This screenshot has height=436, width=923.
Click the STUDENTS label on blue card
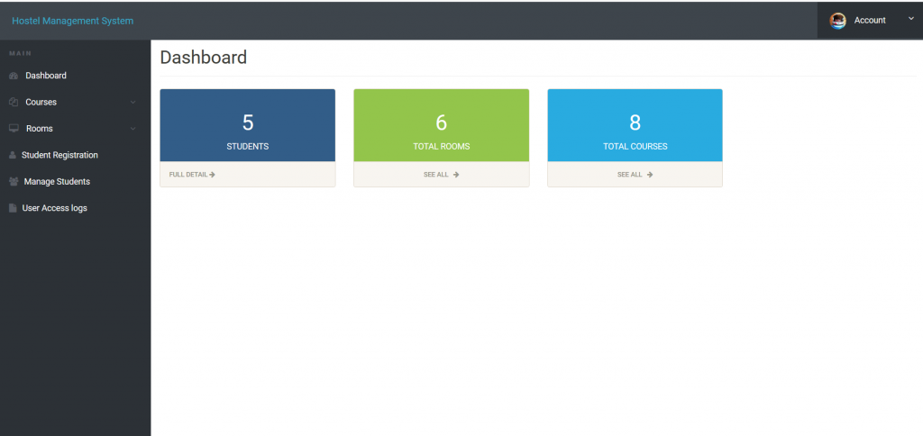tap(248, 147)
